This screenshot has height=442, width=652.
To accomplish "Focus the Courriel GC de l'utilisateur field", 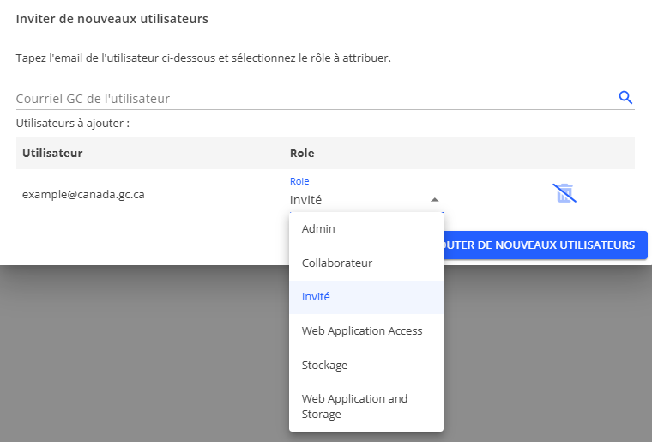I will (x=309, y=98).
